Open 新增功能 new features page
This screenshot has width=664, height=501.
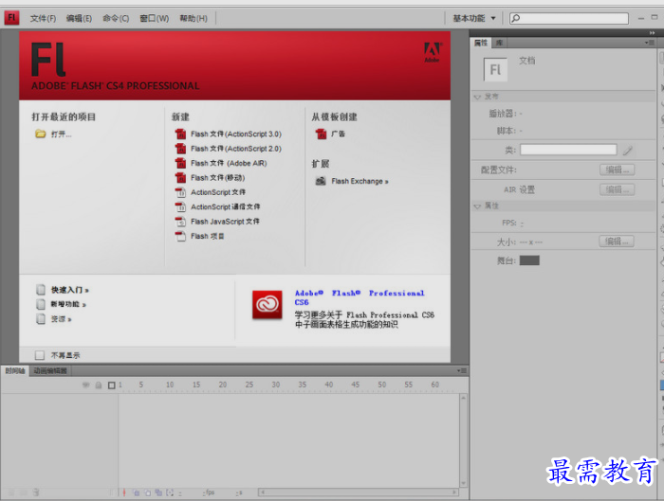(x=68, y=304)
